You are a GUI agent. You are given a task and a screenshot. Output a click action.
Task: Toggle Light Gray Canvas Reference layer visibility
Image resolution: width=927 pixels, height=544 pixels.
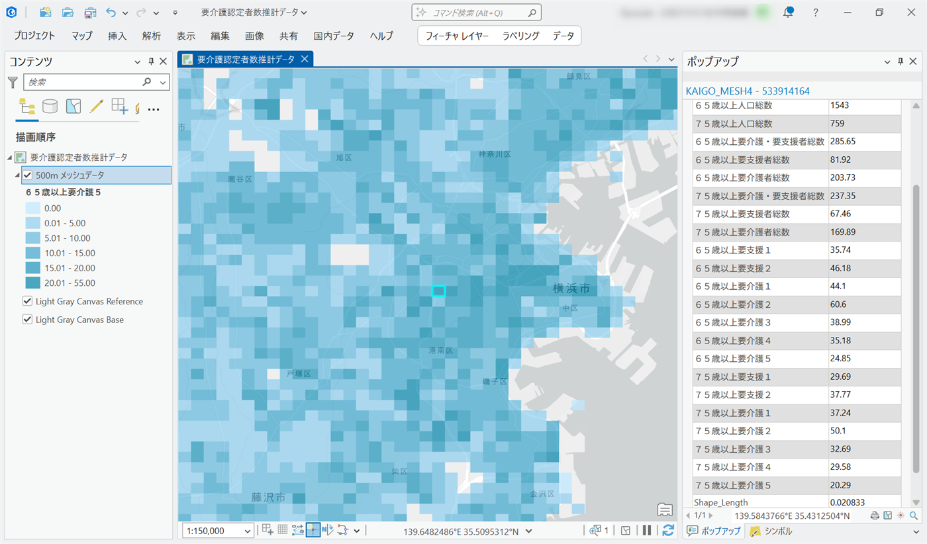(x=28, y=301)
